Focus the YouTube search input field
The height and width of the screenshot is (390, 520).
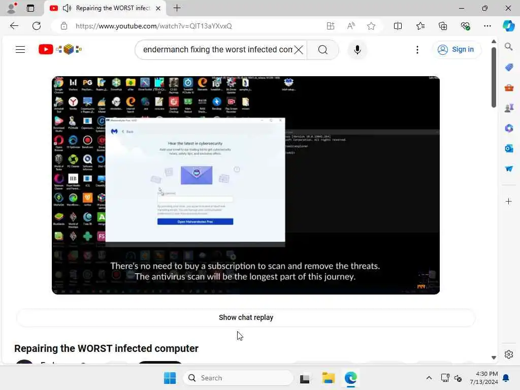(x=217, y=50)
